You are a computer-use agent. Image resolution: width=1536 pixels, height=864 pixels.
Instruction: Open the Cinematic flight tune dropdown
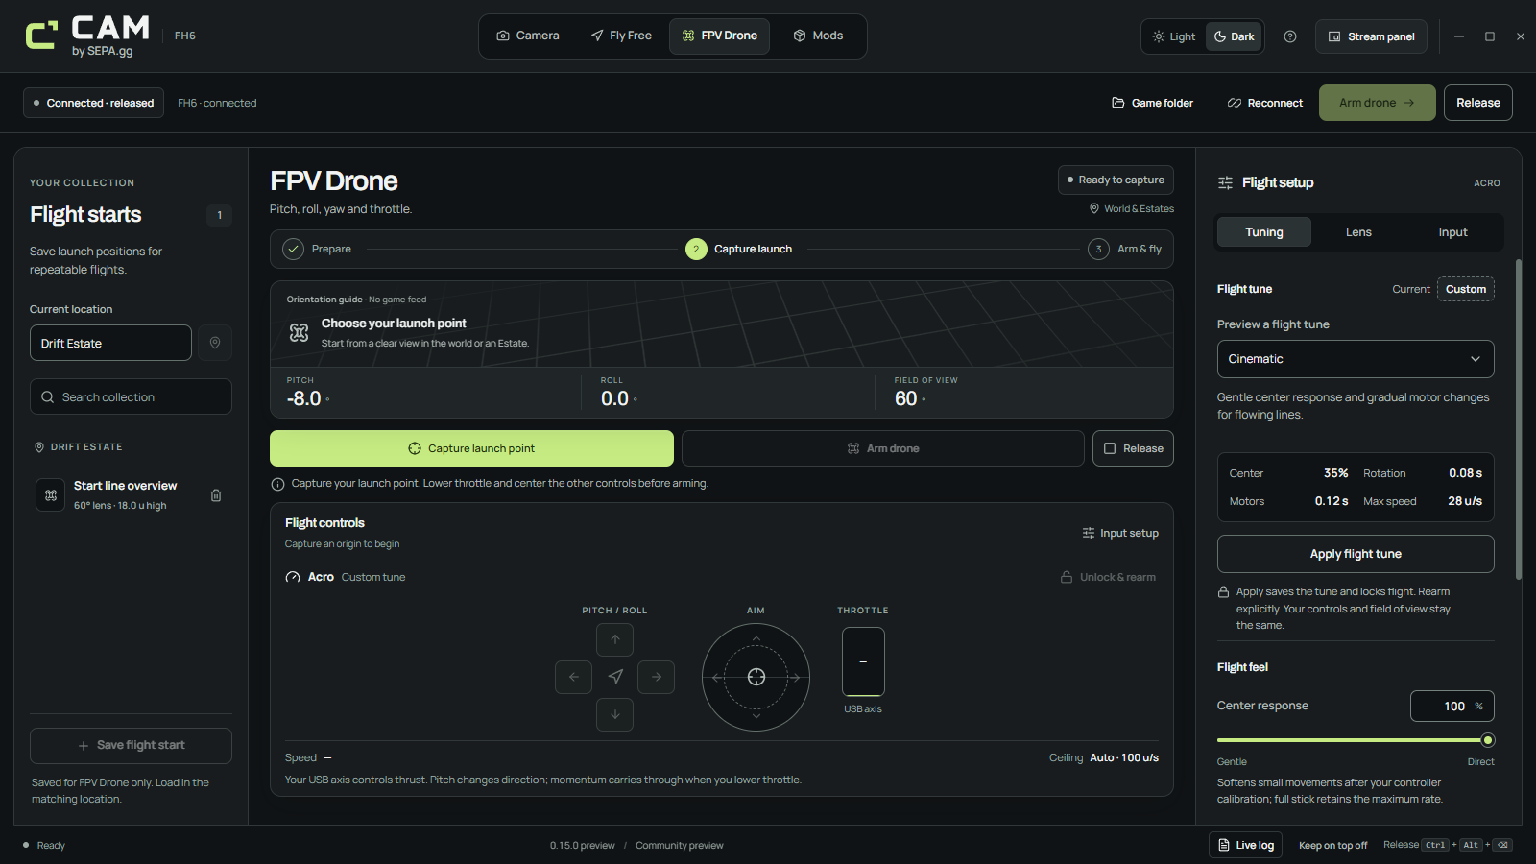tap(1356, 359)
